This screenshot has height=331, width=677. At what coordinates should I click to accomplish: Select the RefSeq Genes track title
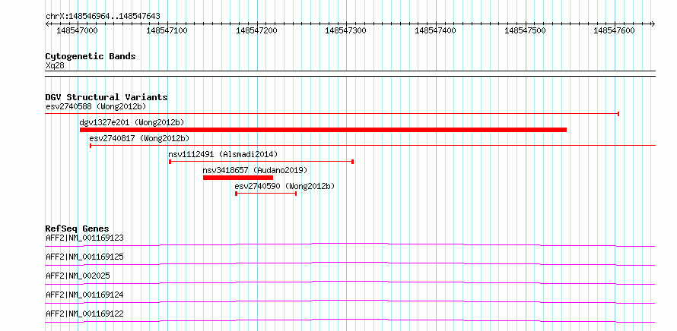78,229
